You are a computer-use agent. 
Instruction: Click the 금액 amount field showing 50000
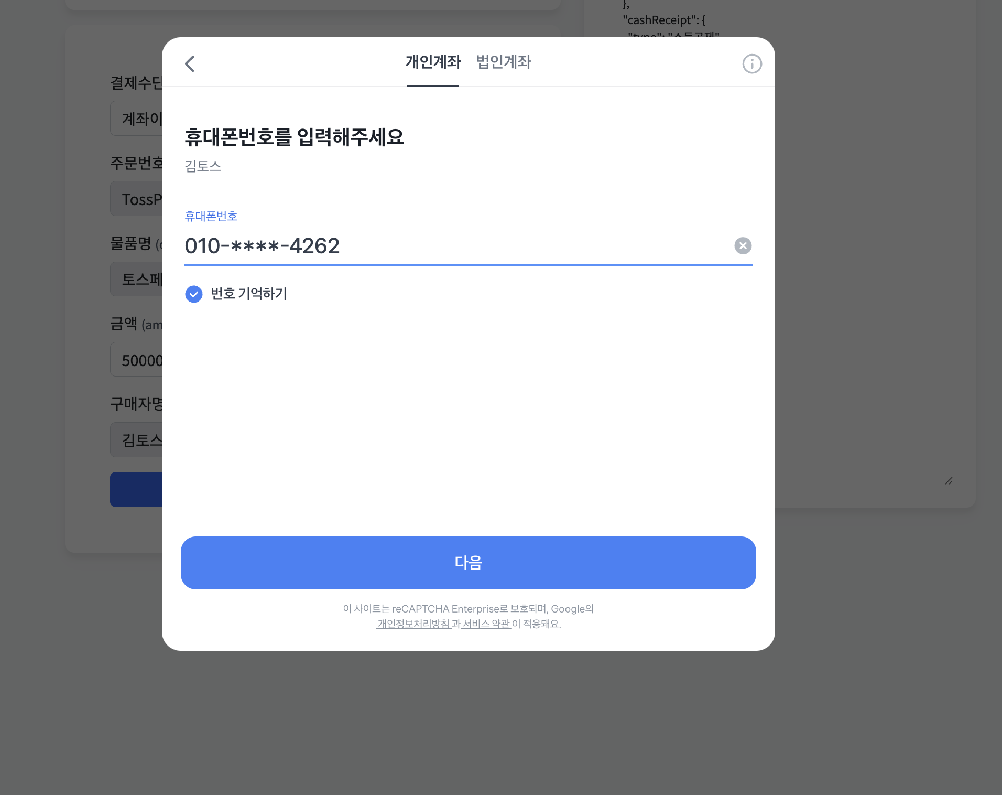click(x=136, y=360)
